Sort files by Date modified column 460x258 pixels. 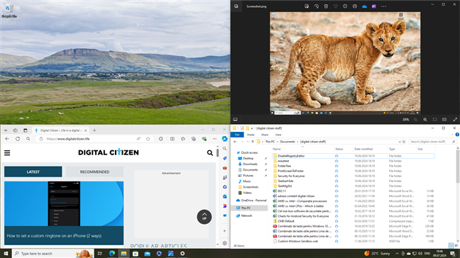tap(363, 149)
